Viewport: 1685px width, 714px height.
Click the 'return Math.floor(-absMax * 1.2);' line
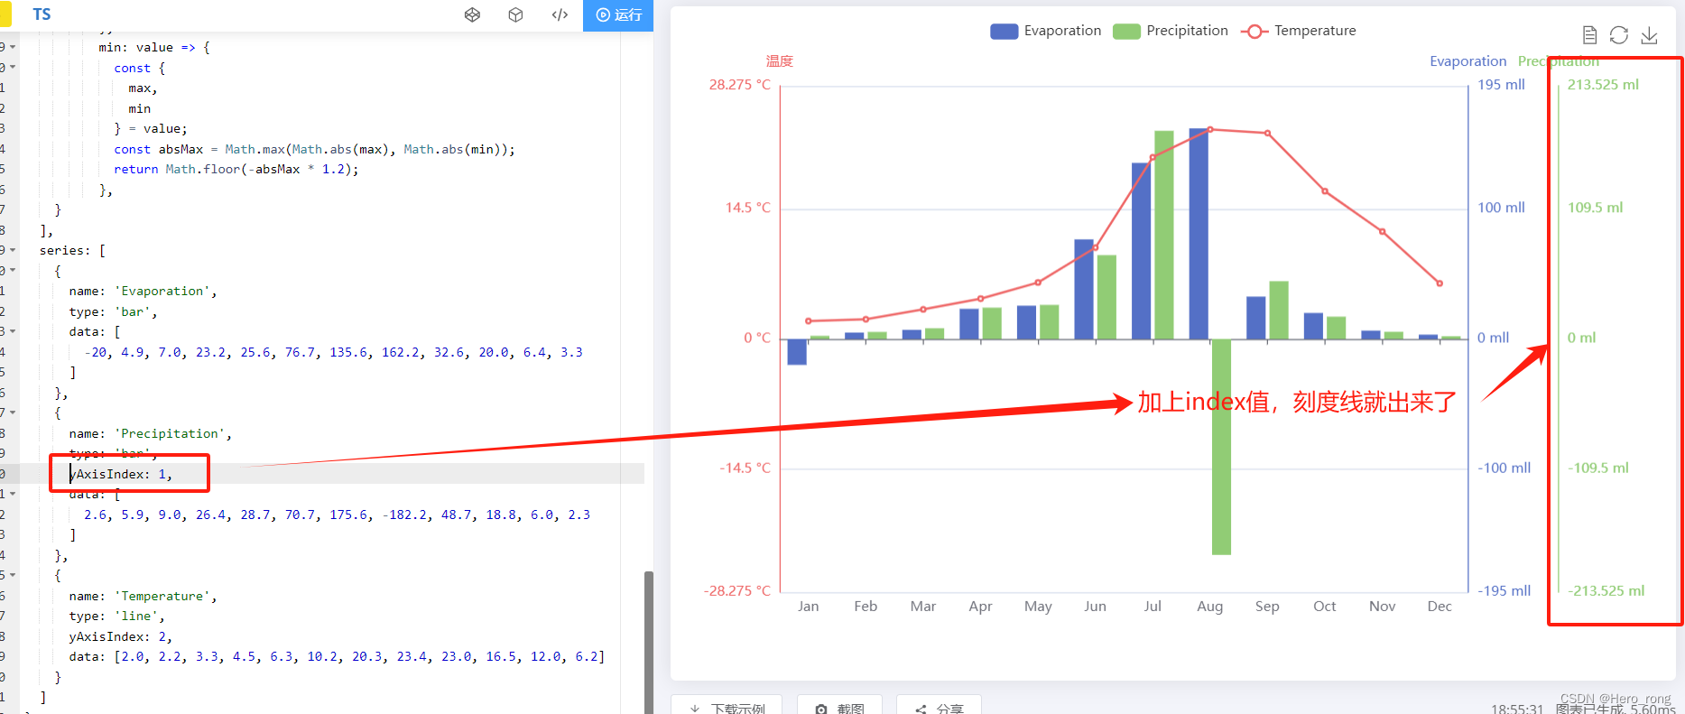[236, 169]
